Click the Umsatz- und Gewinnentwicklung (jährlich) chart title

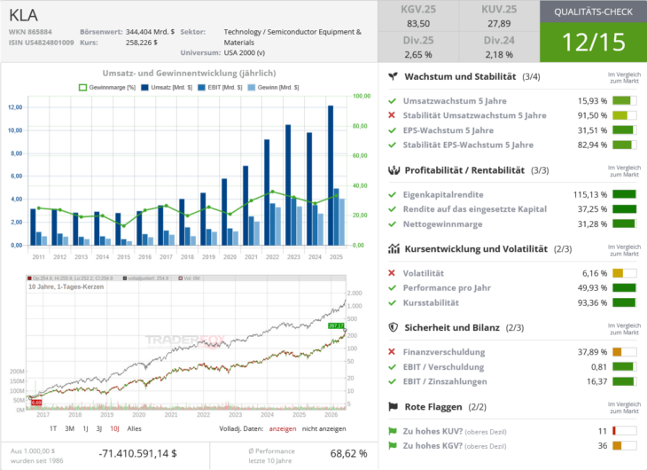(x=189, y=73)
